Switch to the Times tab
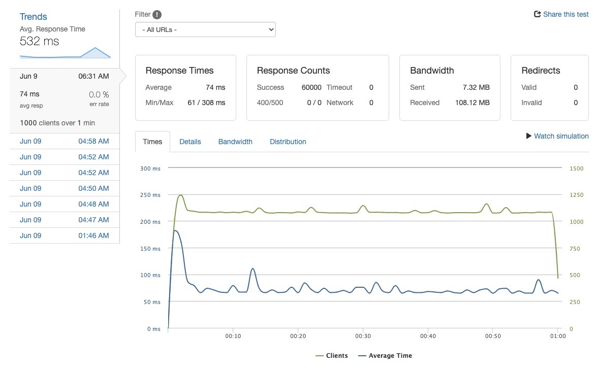598x371 pixels. coord(152,142)
